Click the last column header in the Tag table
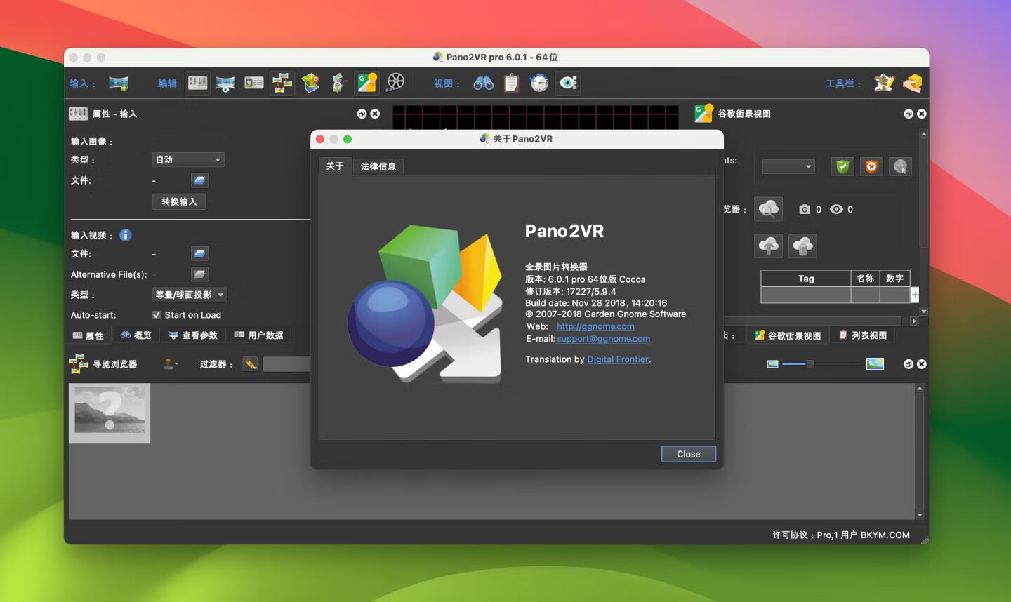The width and height of the screenshot is (1011, 602). (x=894, y=279)
